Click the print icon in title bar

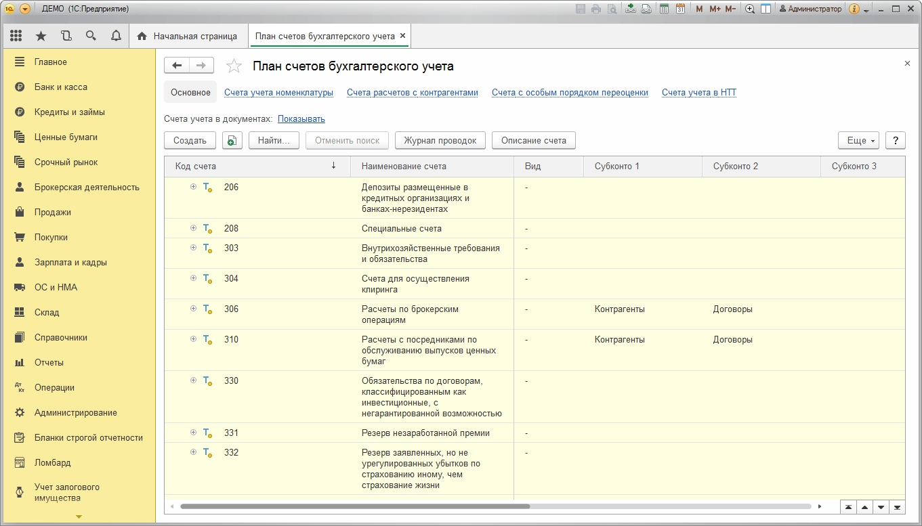(x=596, y=9)
